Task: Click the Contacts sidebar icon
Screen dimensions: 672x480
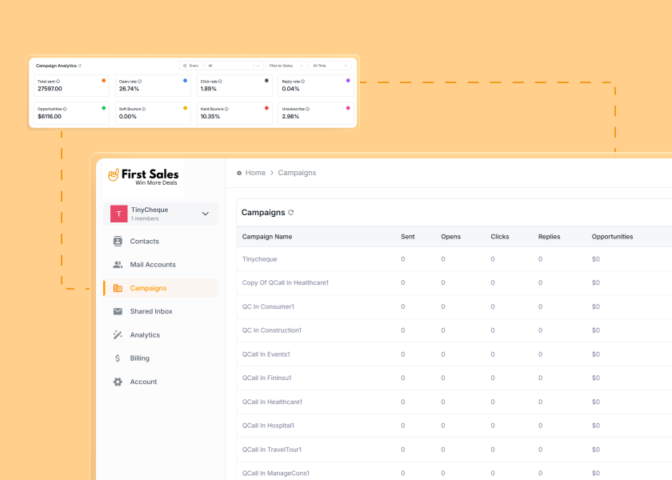Action: pyautogui.click(x=118, y=241)
